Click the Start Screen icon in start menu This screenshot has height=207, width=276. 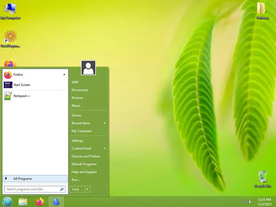pos(8,85)
